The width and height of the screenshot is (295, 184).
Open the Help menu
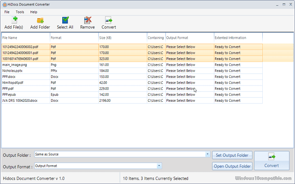[x=34, y=12]
